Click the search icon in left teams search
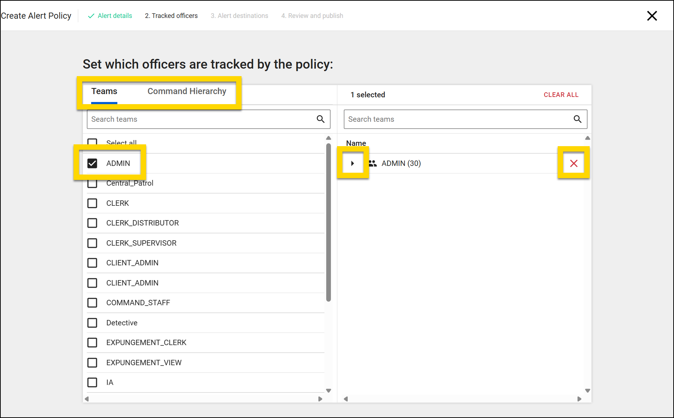The height and width of the screenshot is (418, 674). pyautogui.click(x=320, y=119)
